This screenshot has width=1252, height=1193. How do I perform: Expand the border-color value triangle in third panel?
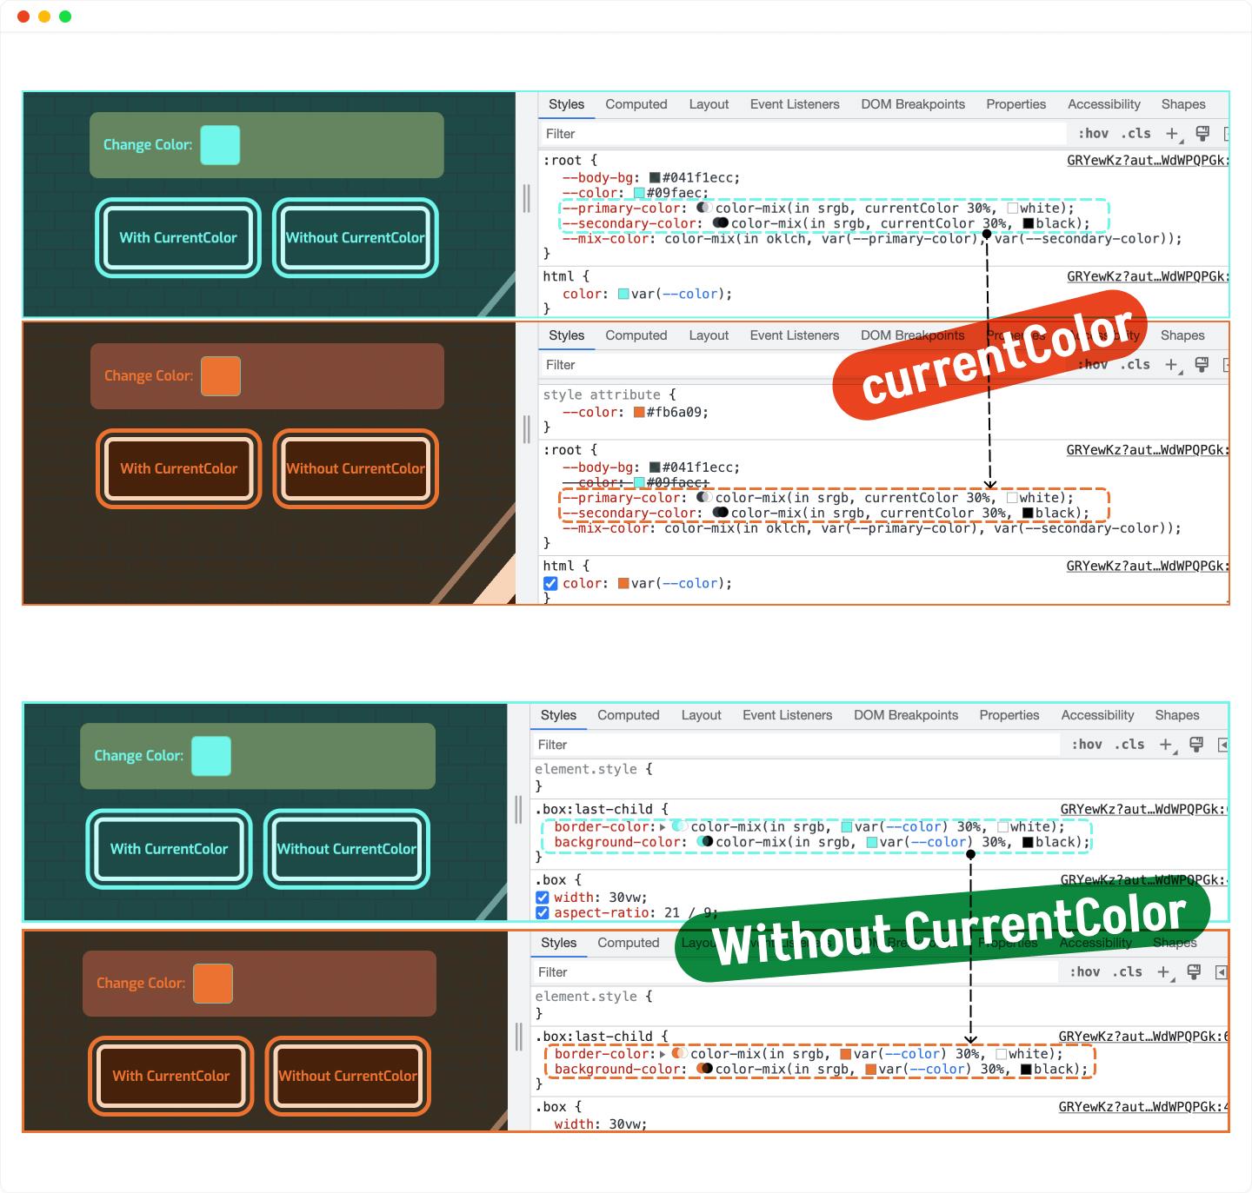point(663,827)
